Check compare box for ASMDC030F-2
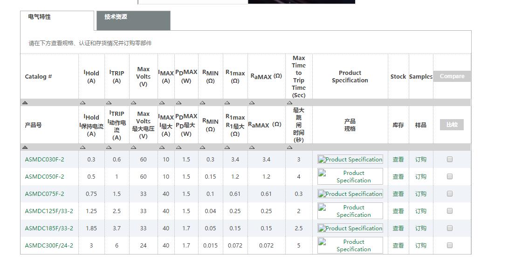This screenshot has height=268, width=515. [450, 159]
